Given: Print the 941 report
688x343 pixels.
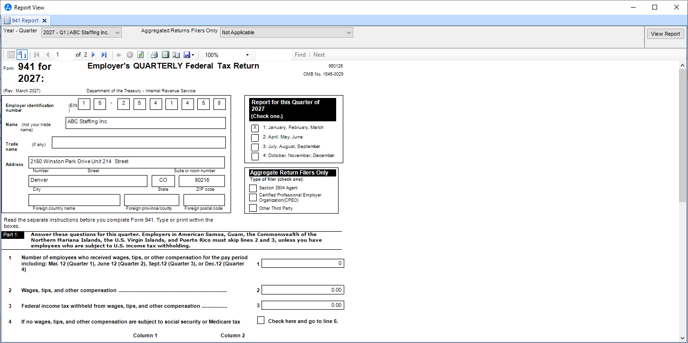Looking at the screenshot, I should pos(155,55).
